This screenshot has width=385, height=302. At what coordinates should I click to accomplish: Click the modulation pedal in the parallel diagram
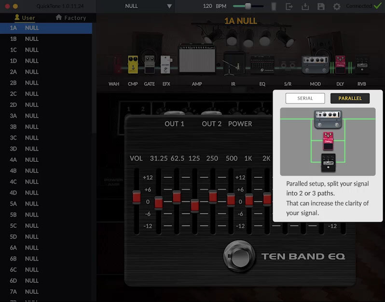click(328, 119)
